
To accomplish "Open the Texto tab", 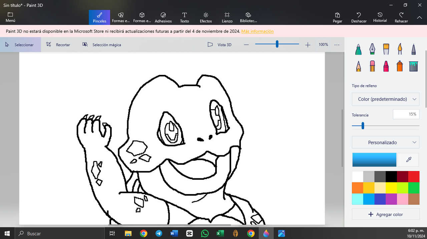I will point(184,17).
